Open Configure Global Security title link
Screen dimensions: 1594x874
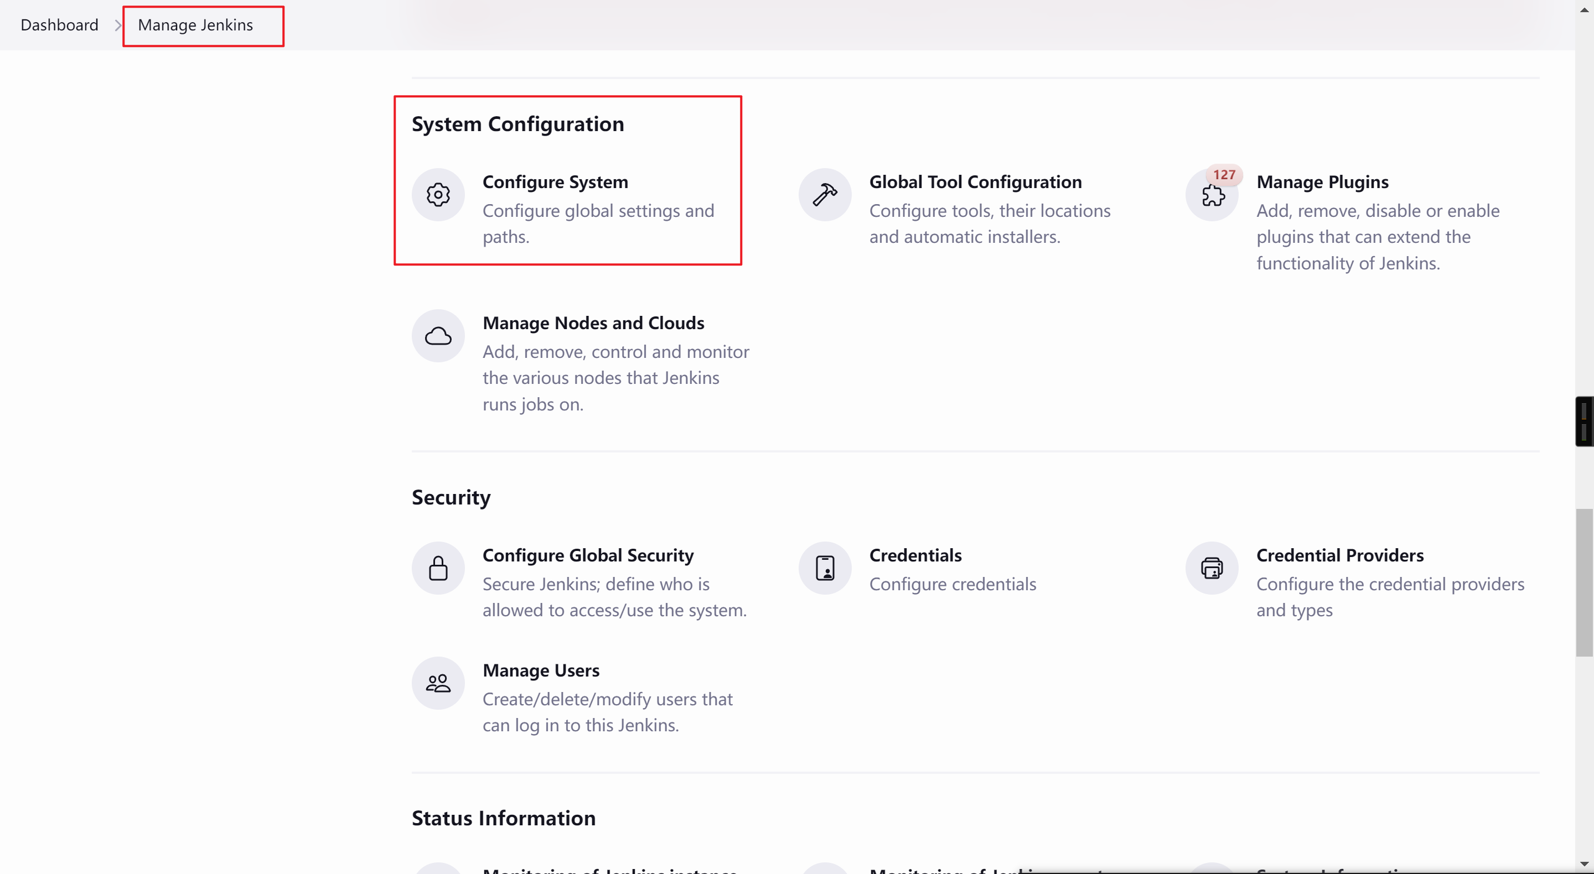588,555
